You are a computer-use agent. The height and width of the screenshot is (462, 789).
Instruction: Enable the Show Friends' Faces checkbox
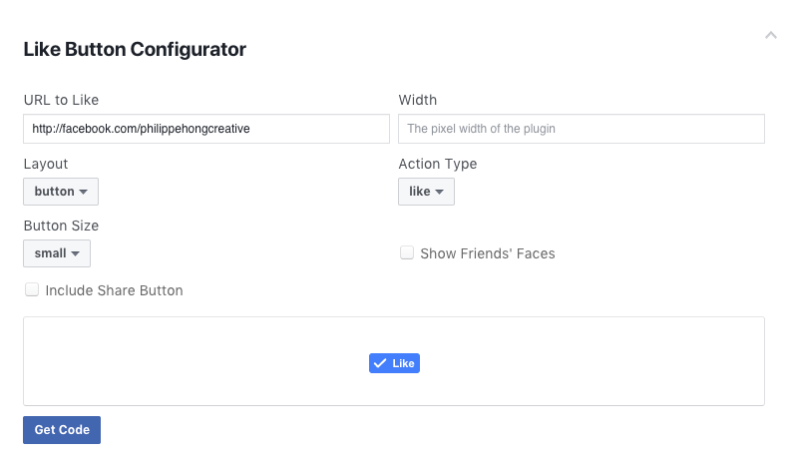pos(407,252)
